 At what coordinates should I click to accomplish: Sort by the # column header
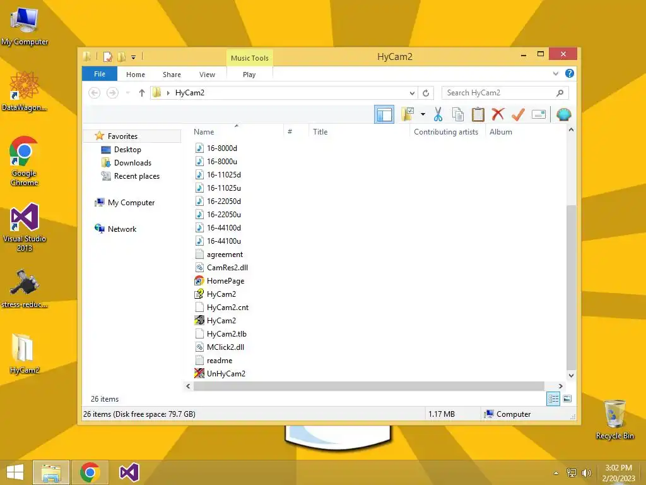pyautogui.click(x=290, y=131)
